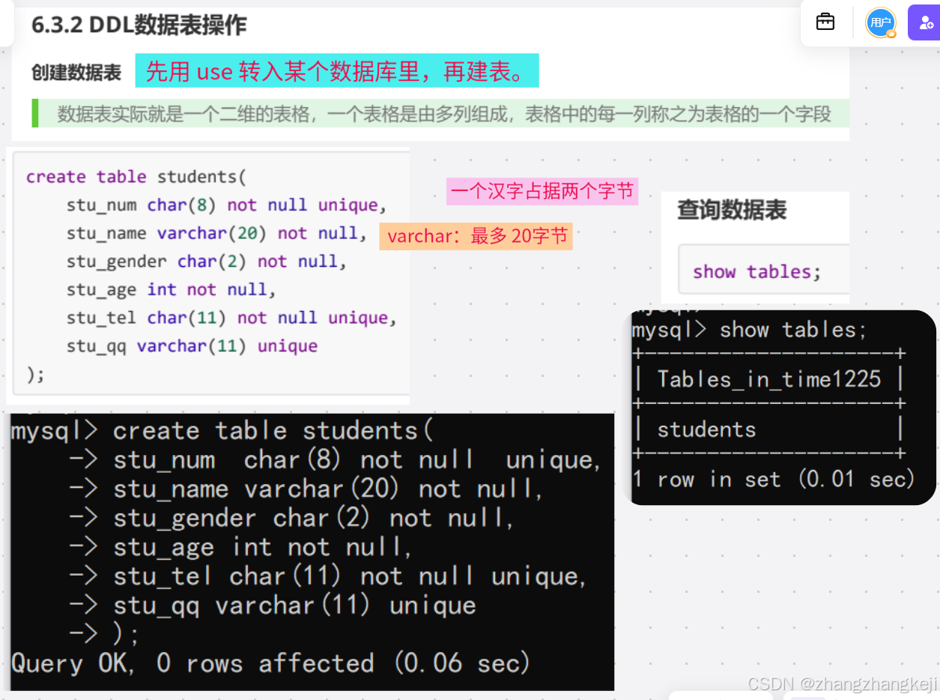Click '-> stu_age int not null,' in black terminal

pos(240,548)
